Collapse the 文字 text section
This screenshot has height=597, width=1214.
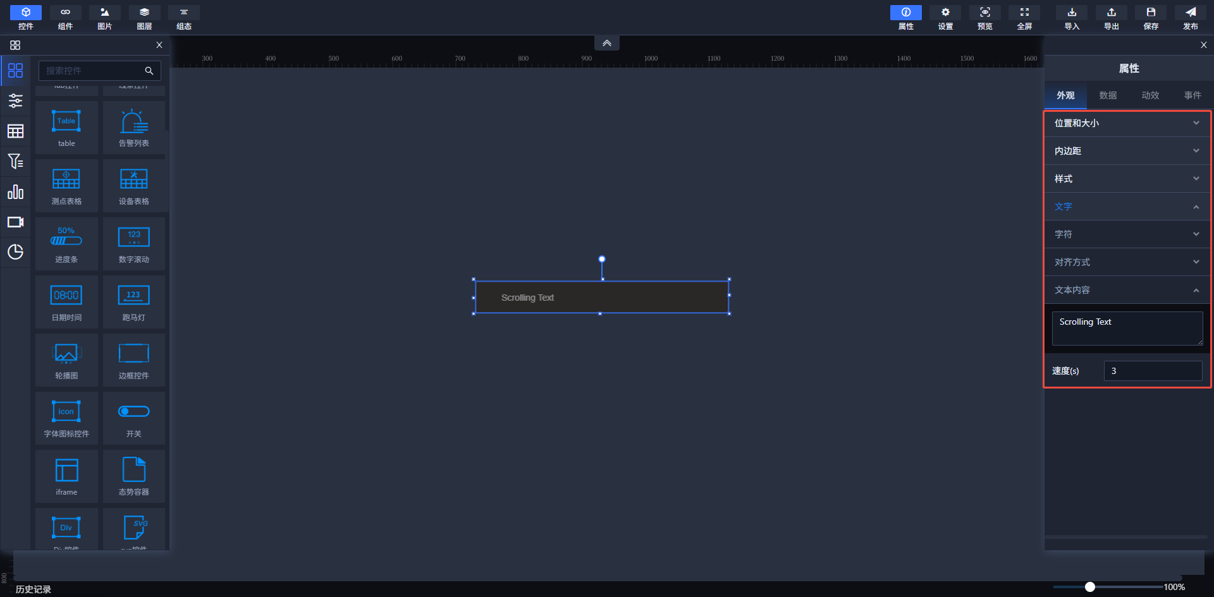pyautogui.click(x=1127, y=207)
